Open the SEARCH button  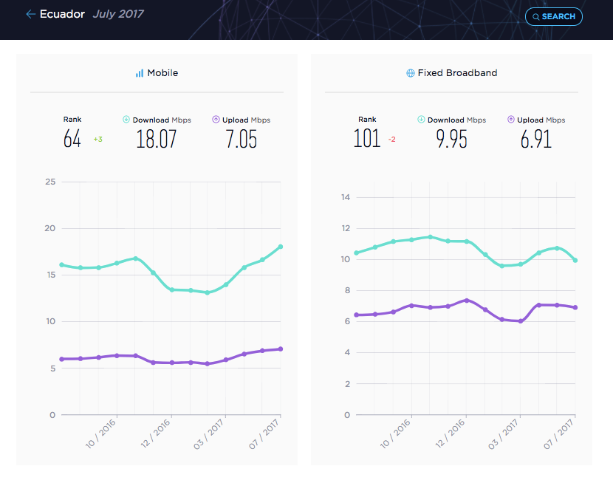click(554, 16)
